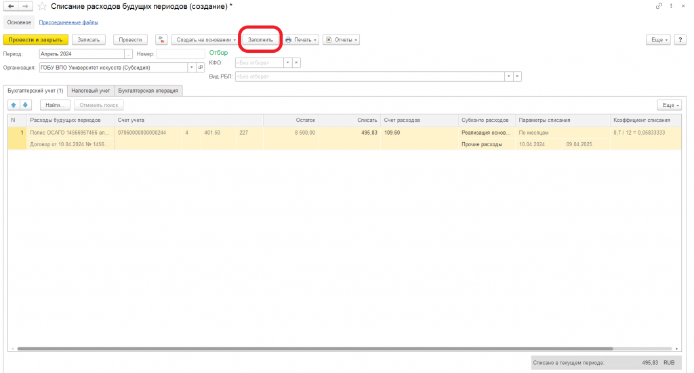694x373 pixels.
Task: Expand Вид РБП dropdown arrow
Action: [508, 76]
